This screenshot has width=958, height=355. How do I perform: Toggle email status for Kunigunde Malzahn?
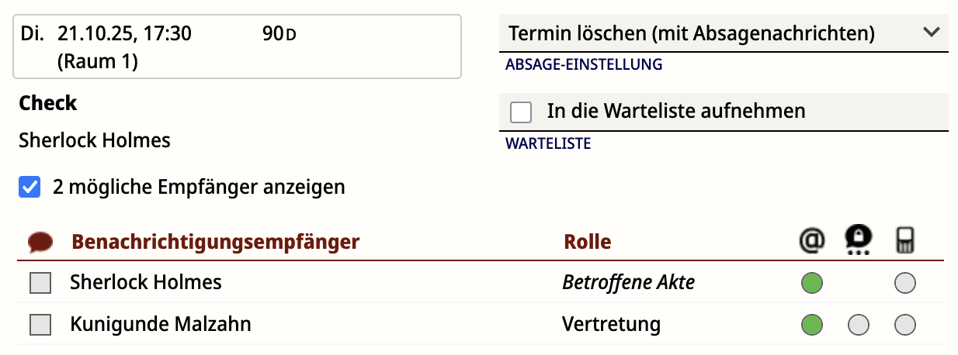click(x=811, y=324)
